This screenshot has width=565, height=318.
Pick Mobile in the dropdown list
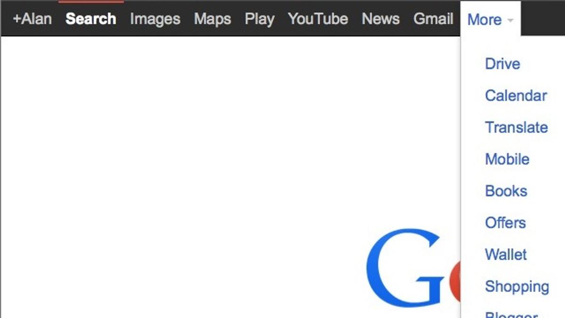click(x=507, y=159)
